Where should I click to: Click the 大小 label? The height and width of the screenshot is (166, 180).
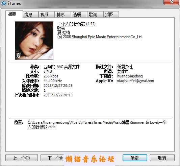tap(35, 71)
